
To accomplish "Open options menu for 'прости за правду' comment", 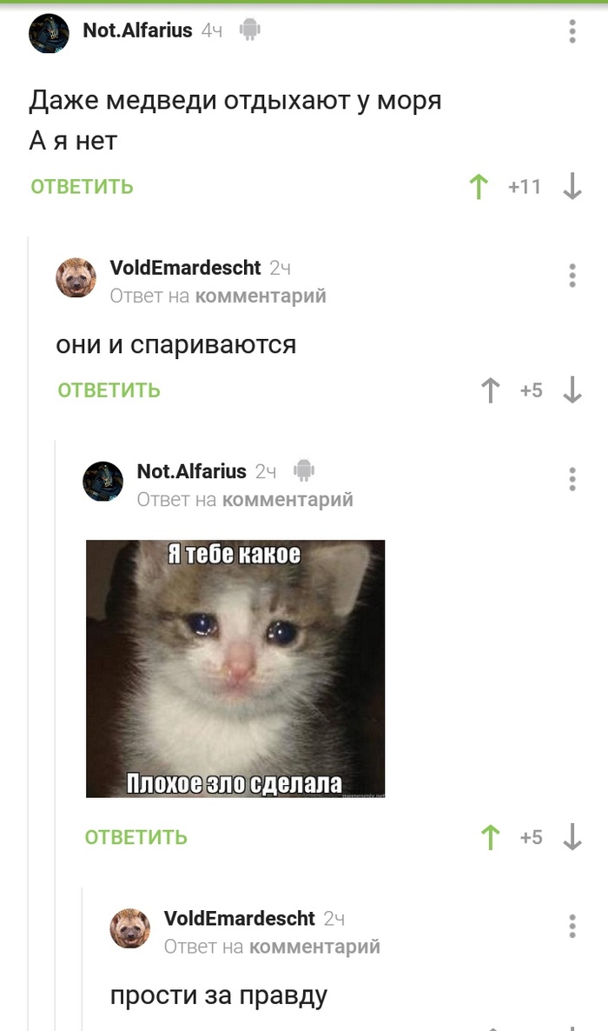I will click(572, 926).
